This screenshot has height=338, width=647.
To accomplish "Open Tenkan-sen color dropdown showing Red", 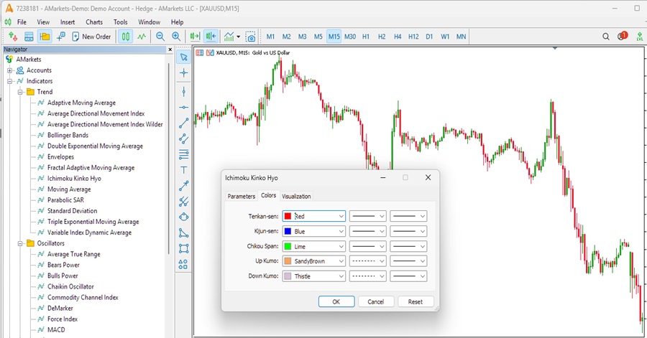I will pyautogui.click(x=314, y=216).
